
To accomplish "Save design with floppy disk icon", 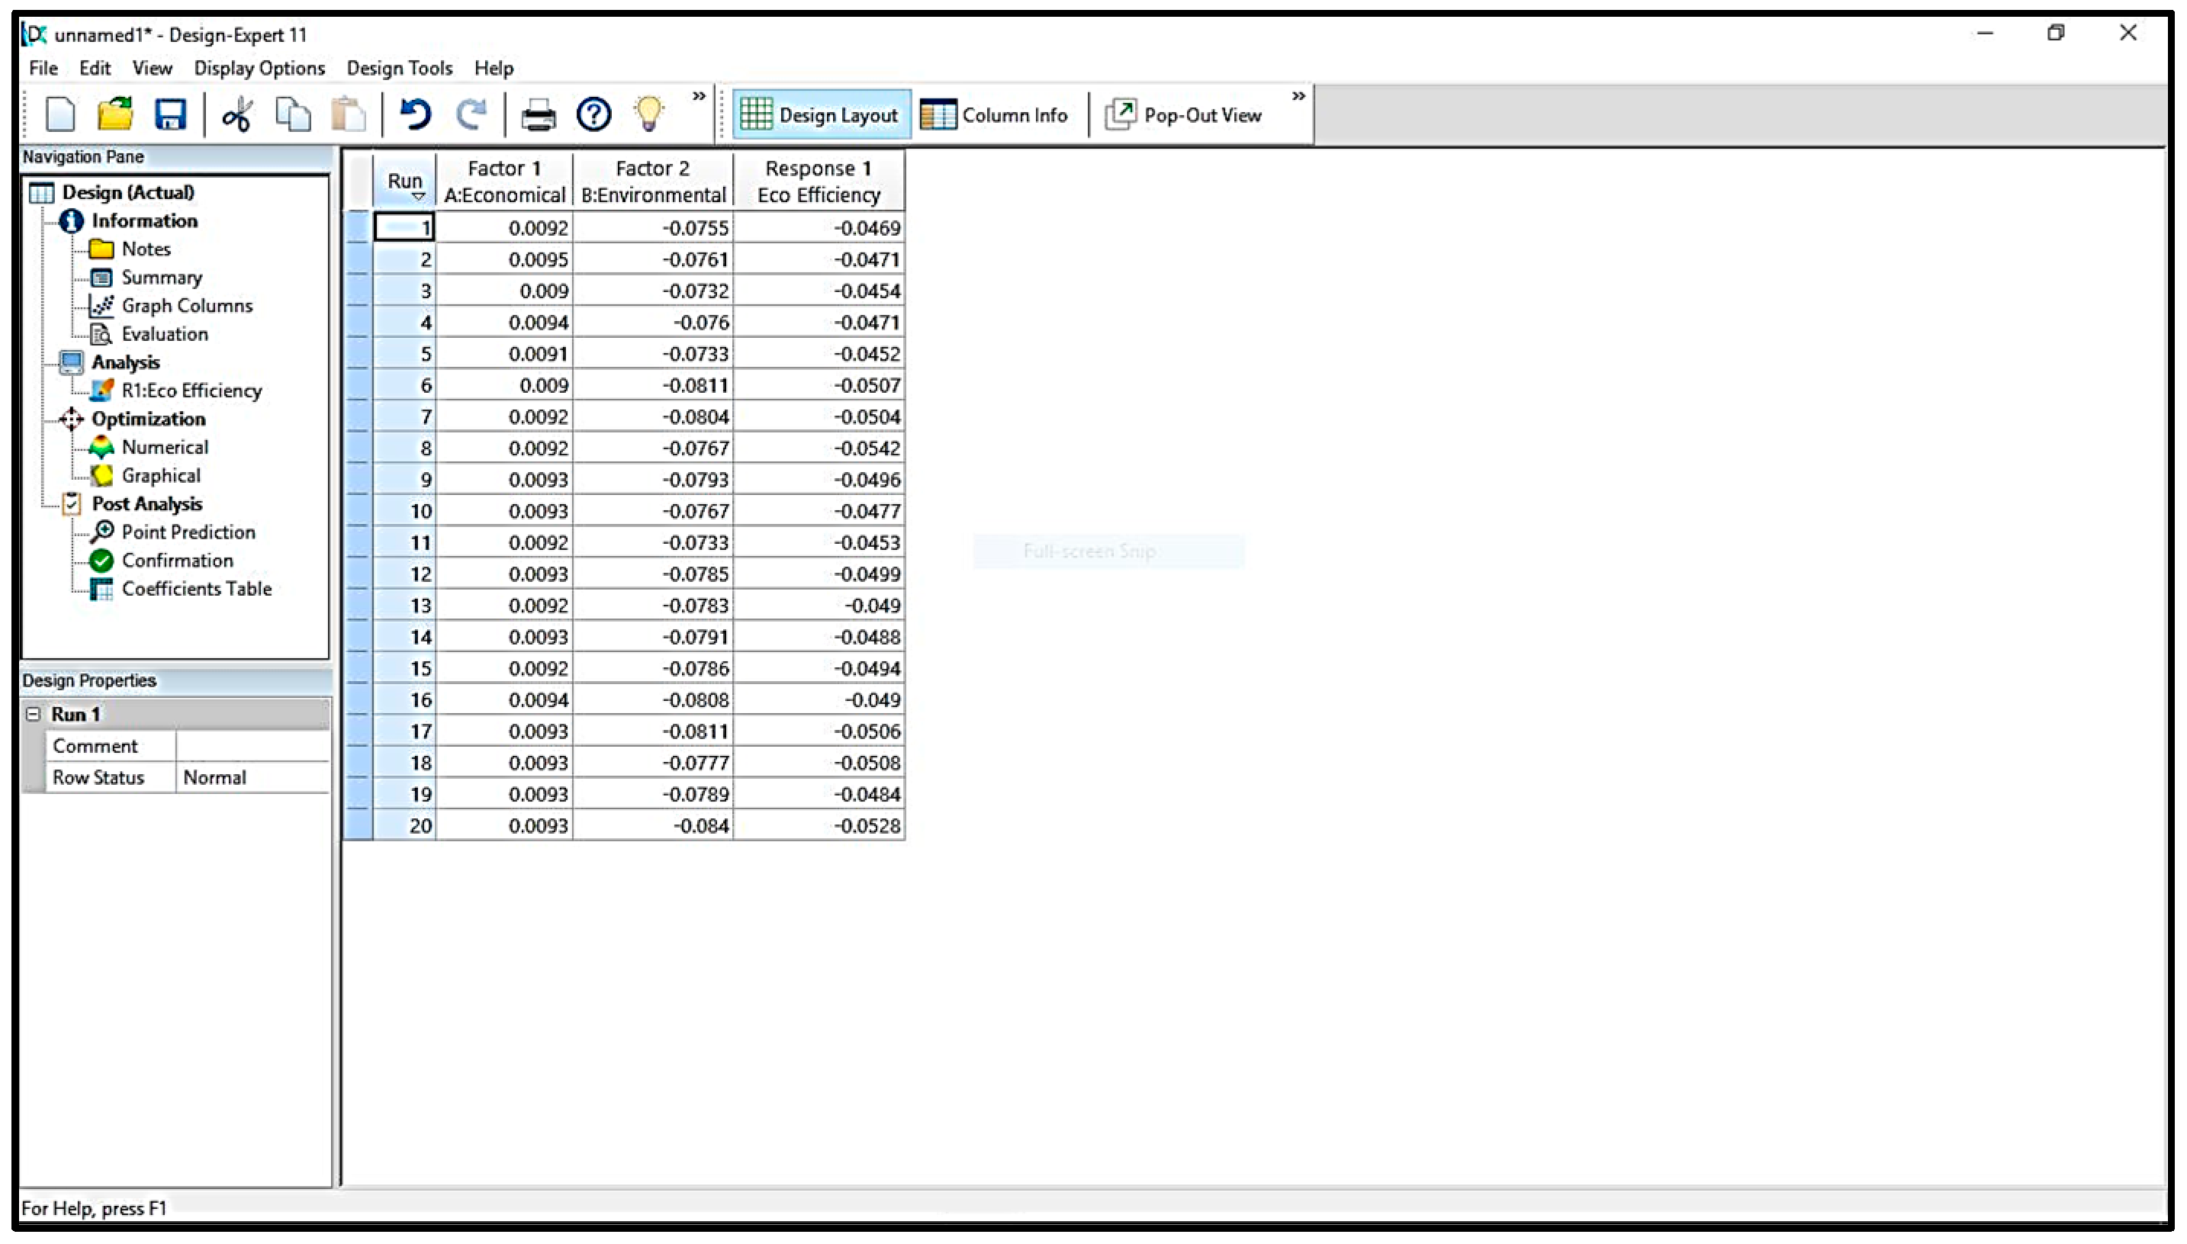I will pos(170,114).
